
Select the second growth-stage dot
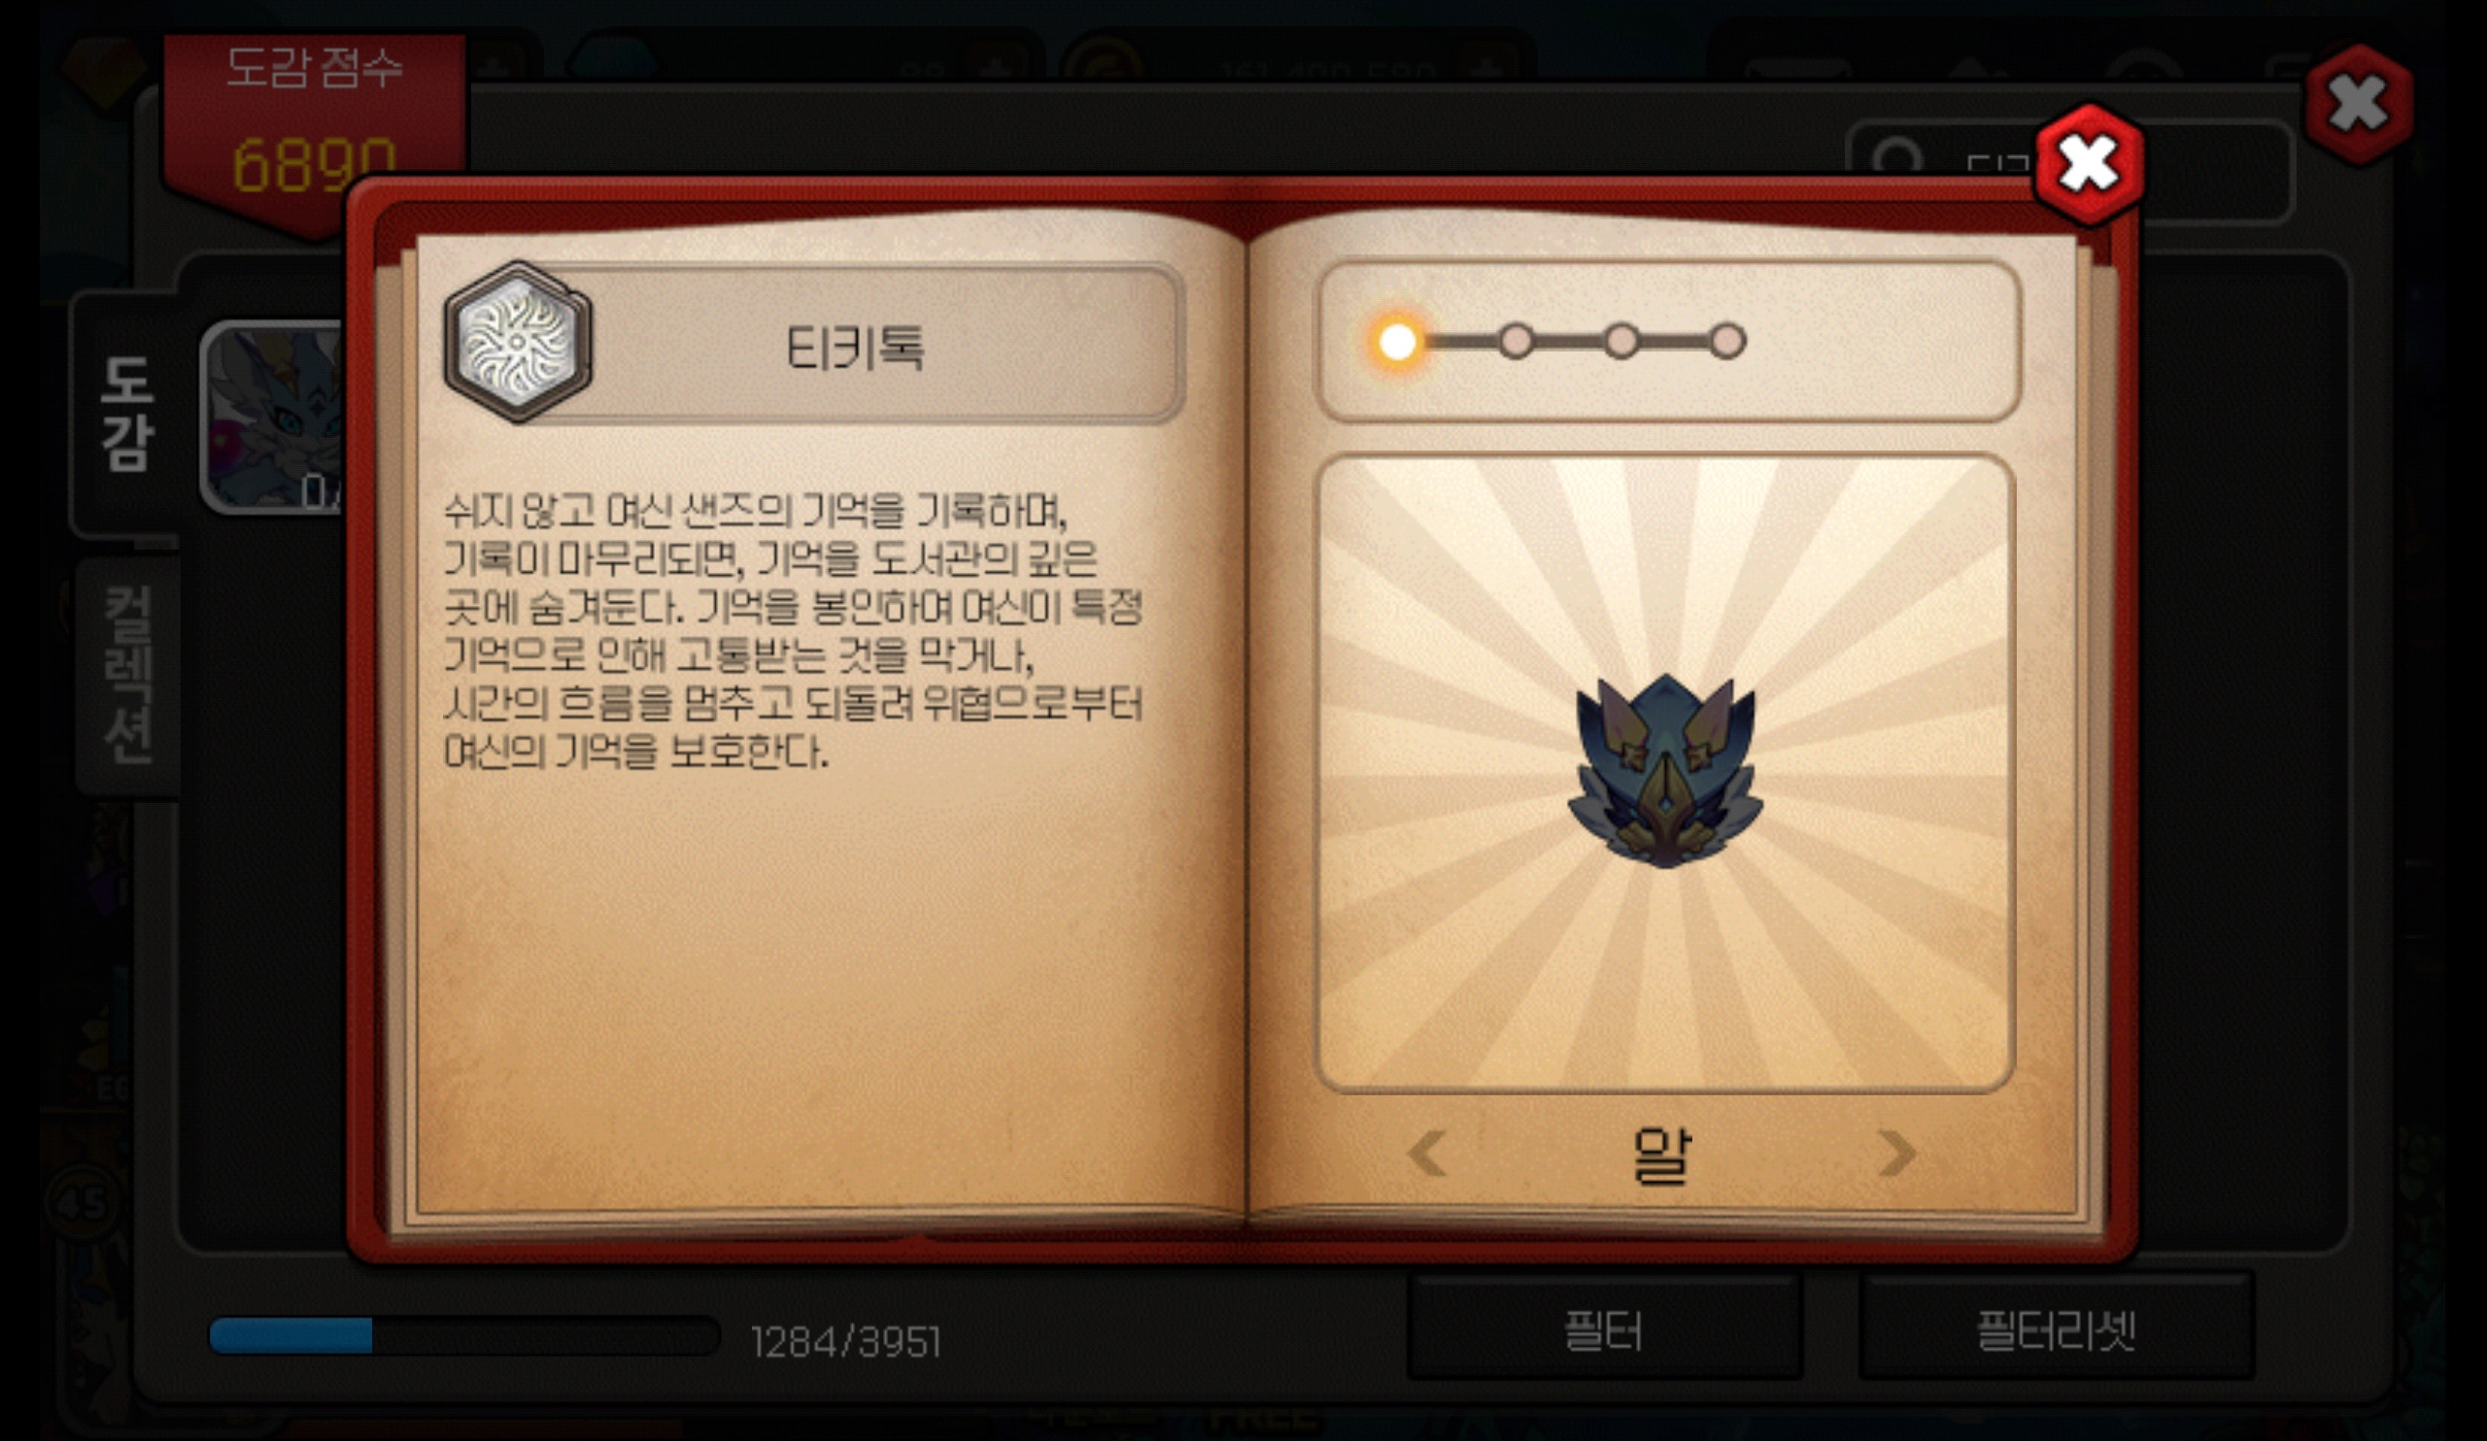(1516, 342)
